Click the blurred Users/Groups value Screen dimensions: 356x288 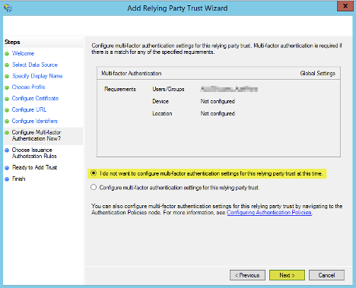click(229, 89)
